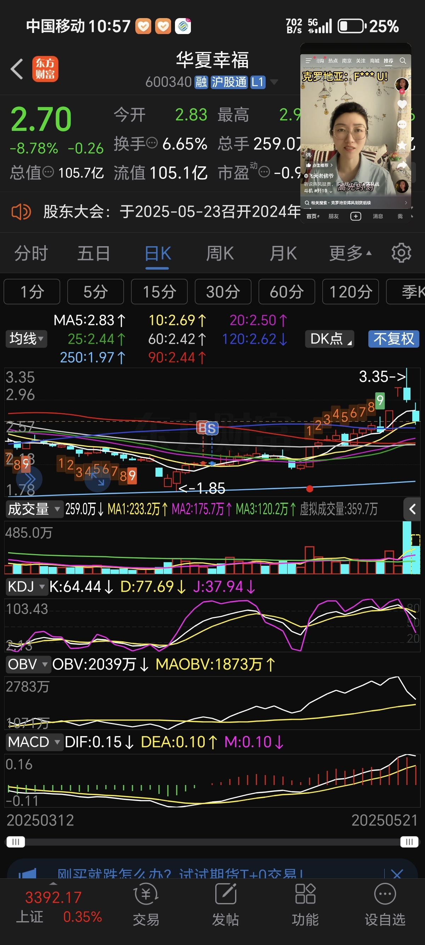Screen dimensions: 425x945
Task: Select the 5分 period button
Action: [x=96, y=292]
